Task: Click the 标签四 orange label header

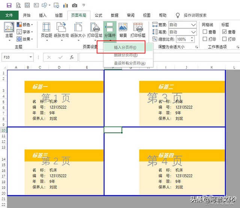Action: tap(182, 156)
